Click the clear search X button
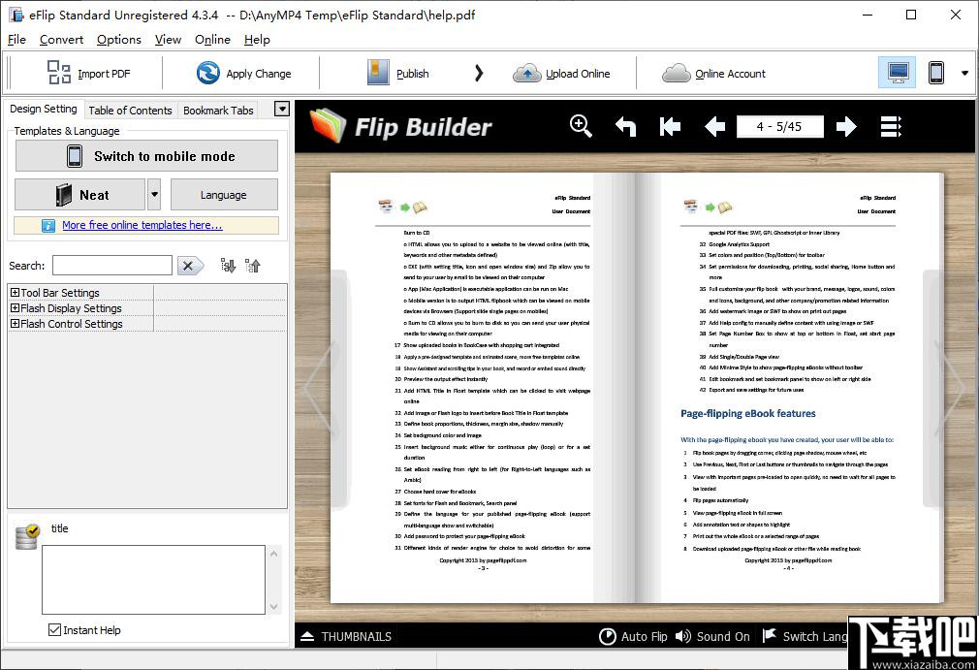This screenshot has height=670, width=979. point(190,266)
